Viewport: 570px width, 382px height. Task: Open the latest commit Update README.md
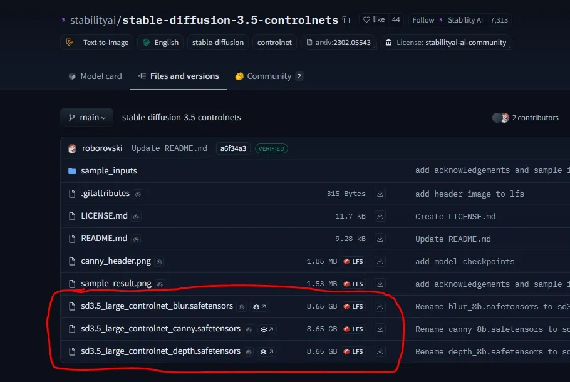point(169,148)
